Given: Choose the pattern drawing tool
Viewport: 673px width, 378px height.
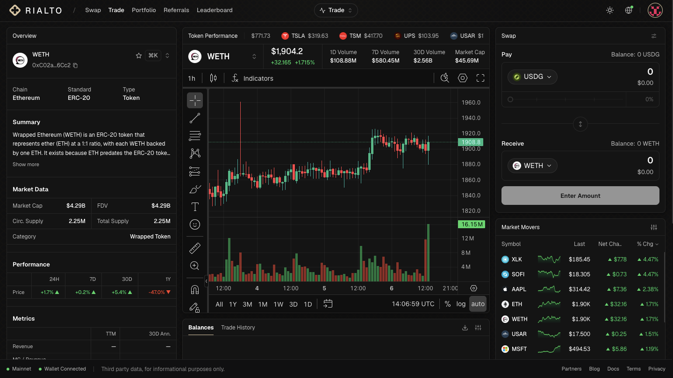Looking at the screenshot, I should coord(195,154).
